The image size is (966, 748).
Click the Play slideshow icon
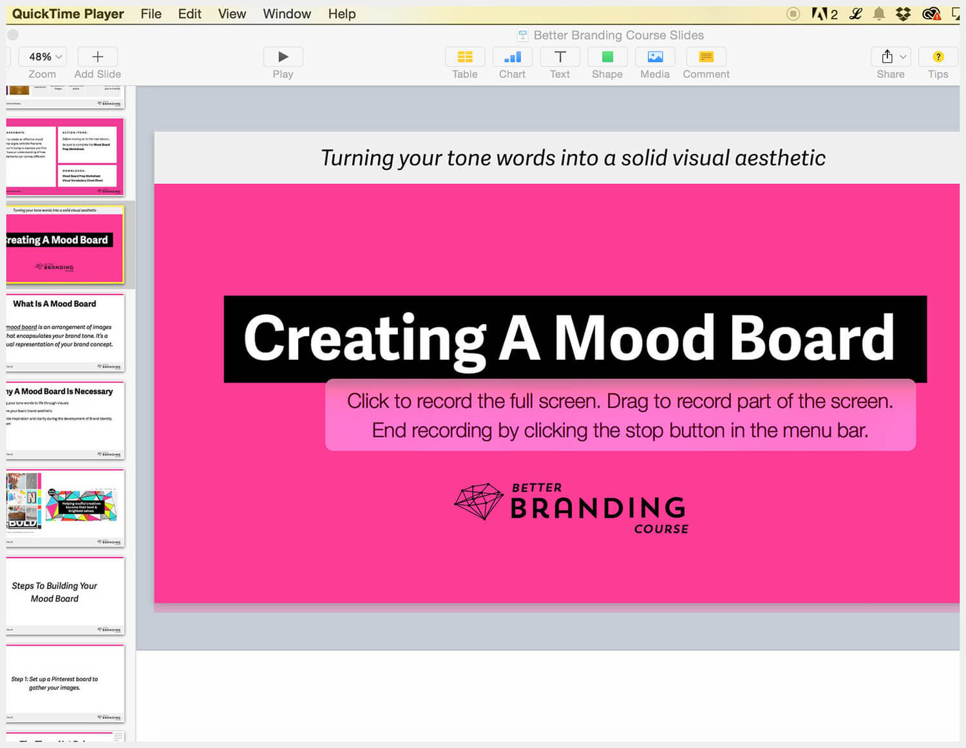coord(283,57)
